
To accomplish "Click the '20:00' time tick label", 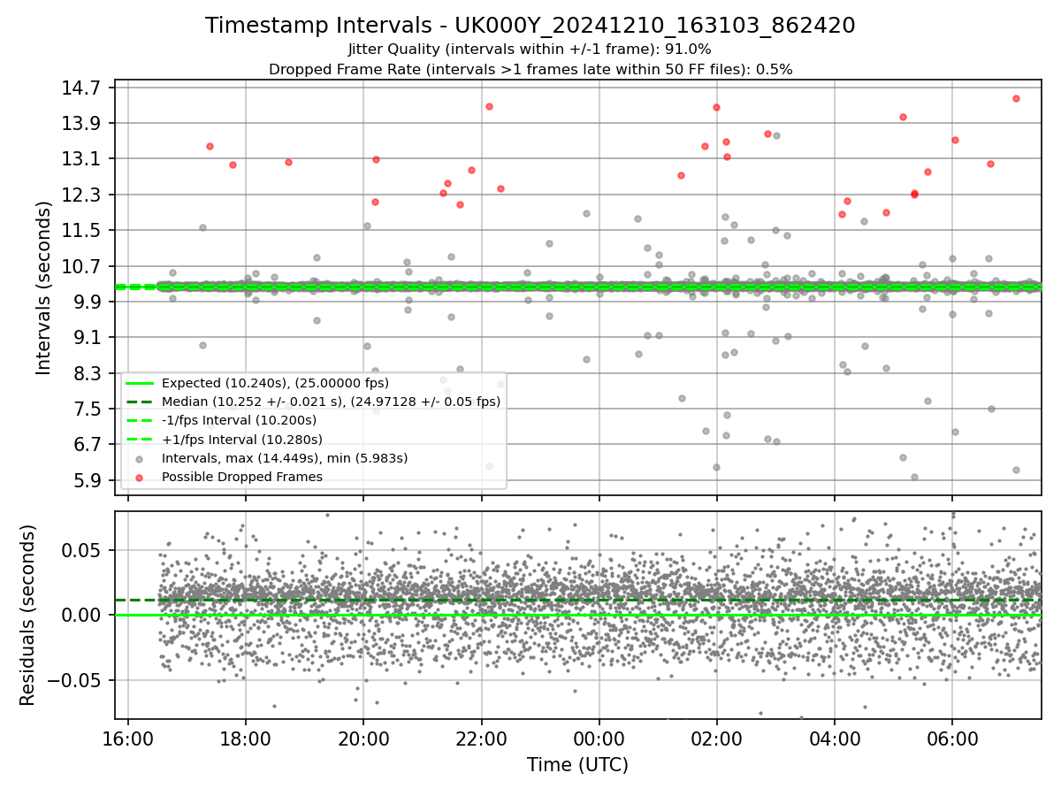I will (363, 738).
